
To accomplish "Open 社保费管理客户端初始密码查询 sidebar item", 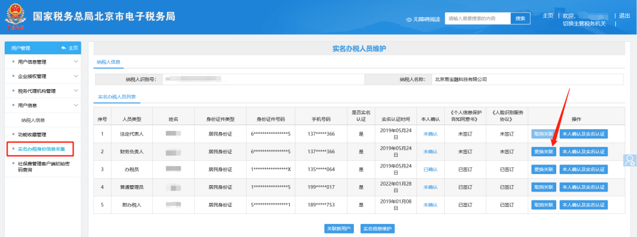I will tap(43, 166).
